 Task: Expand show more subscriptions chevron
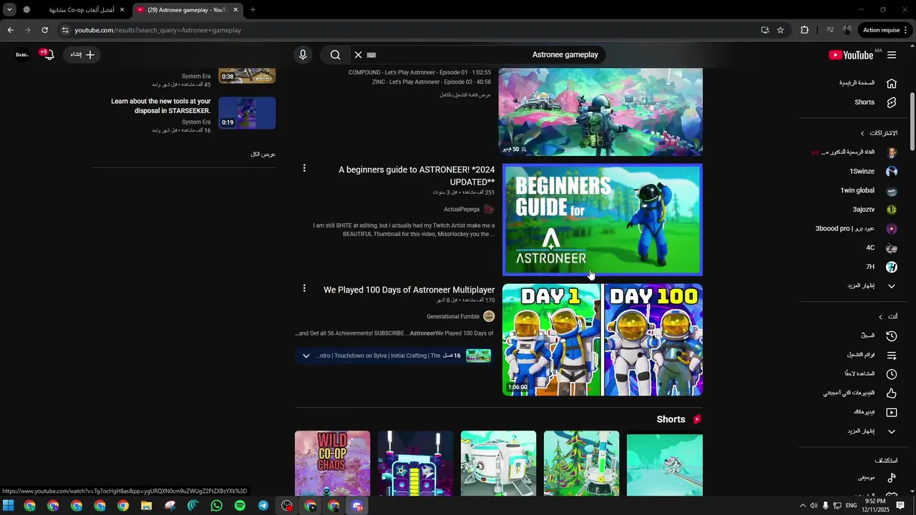(x=892, y=286)
